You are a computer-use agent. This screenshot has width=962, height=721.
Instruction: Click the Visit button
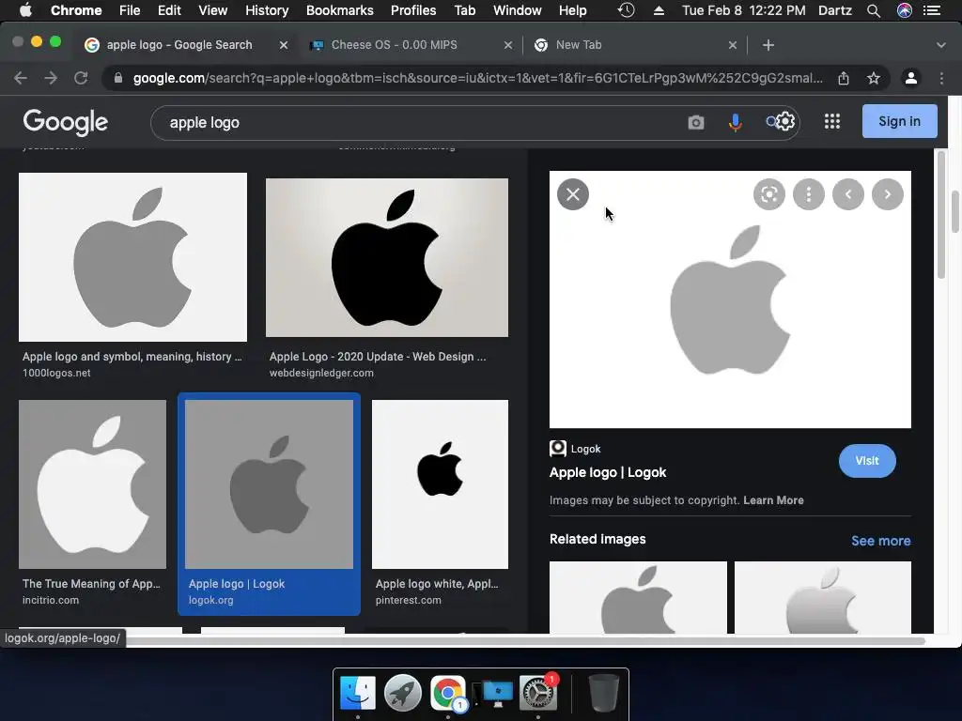pyautogui.click(x=867, y=460)
